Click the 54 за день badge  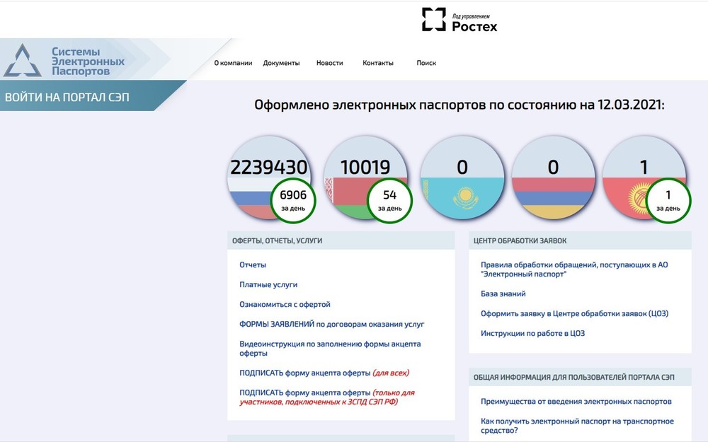point(389,200)
